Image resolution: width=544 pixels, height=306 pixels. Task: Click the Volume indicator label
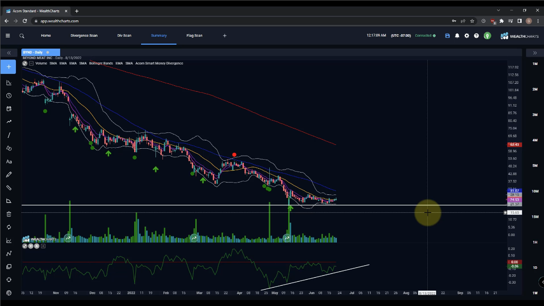point(41,63)
